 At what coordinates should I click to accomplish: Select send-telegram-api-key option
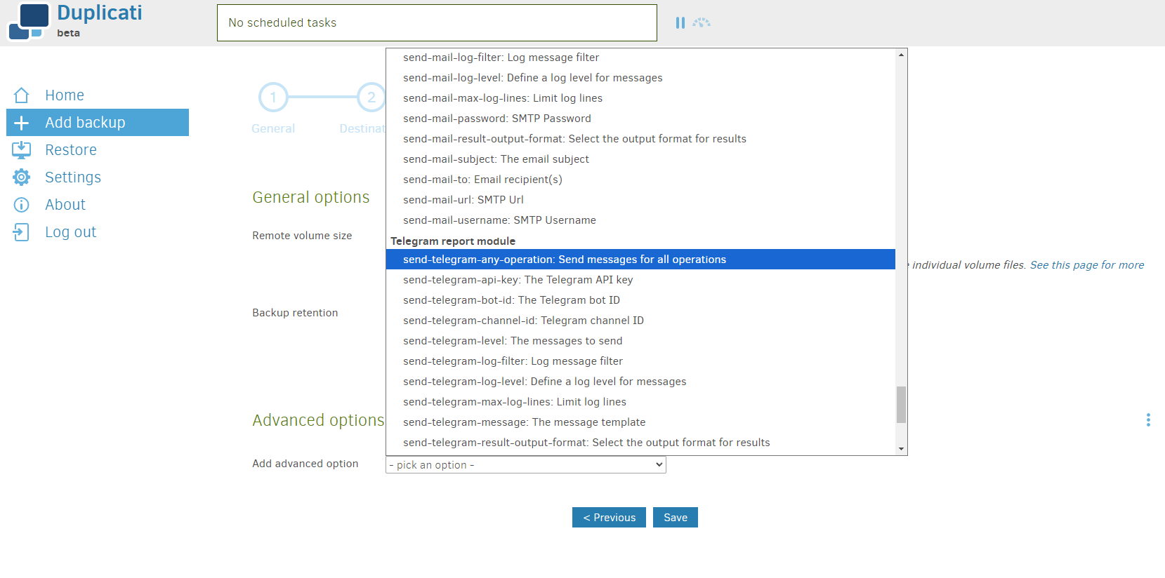point(640,280)
